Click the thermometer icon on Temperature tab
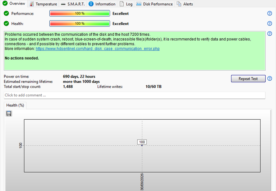The image size is (276, 191). tap(32, 4)
